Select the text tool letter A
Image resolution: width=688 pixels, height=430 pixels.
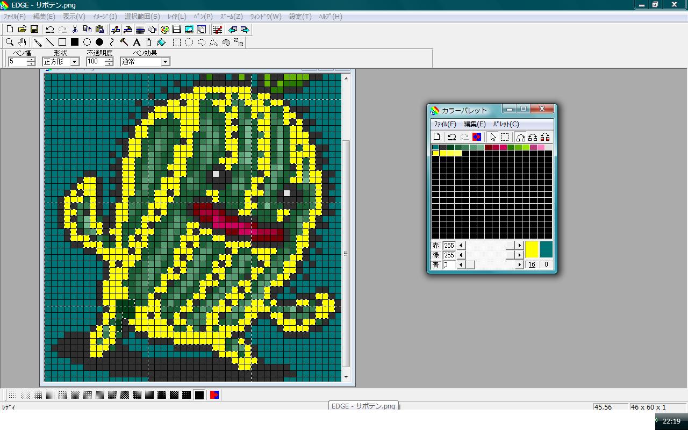click(x=137, y=42)
